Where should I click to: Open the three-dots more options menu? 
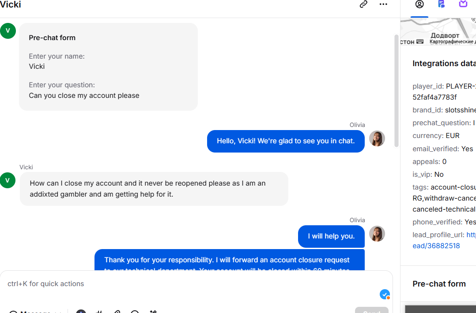(383, 4)
